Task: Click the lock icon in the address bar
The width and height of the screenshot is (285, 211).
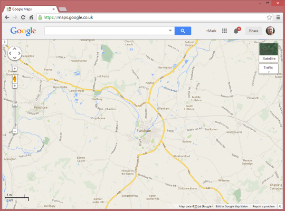Action: tap(40, 17)
